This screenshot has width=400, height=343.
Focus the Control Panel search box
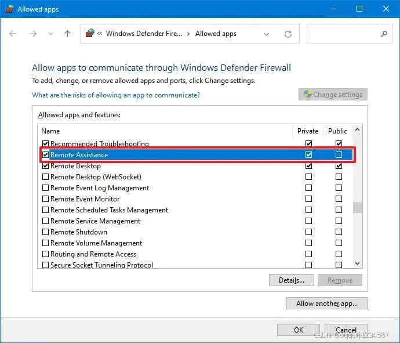[x=349, y=34]
